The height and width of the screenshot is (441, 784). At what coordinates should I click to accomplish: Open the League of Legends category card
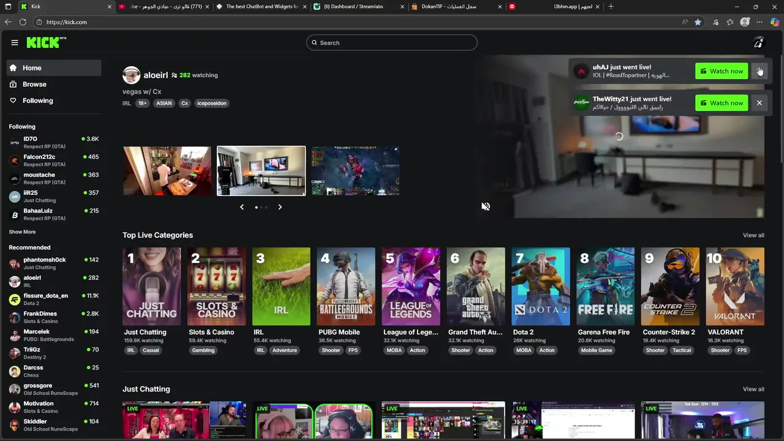coord(411,287)
